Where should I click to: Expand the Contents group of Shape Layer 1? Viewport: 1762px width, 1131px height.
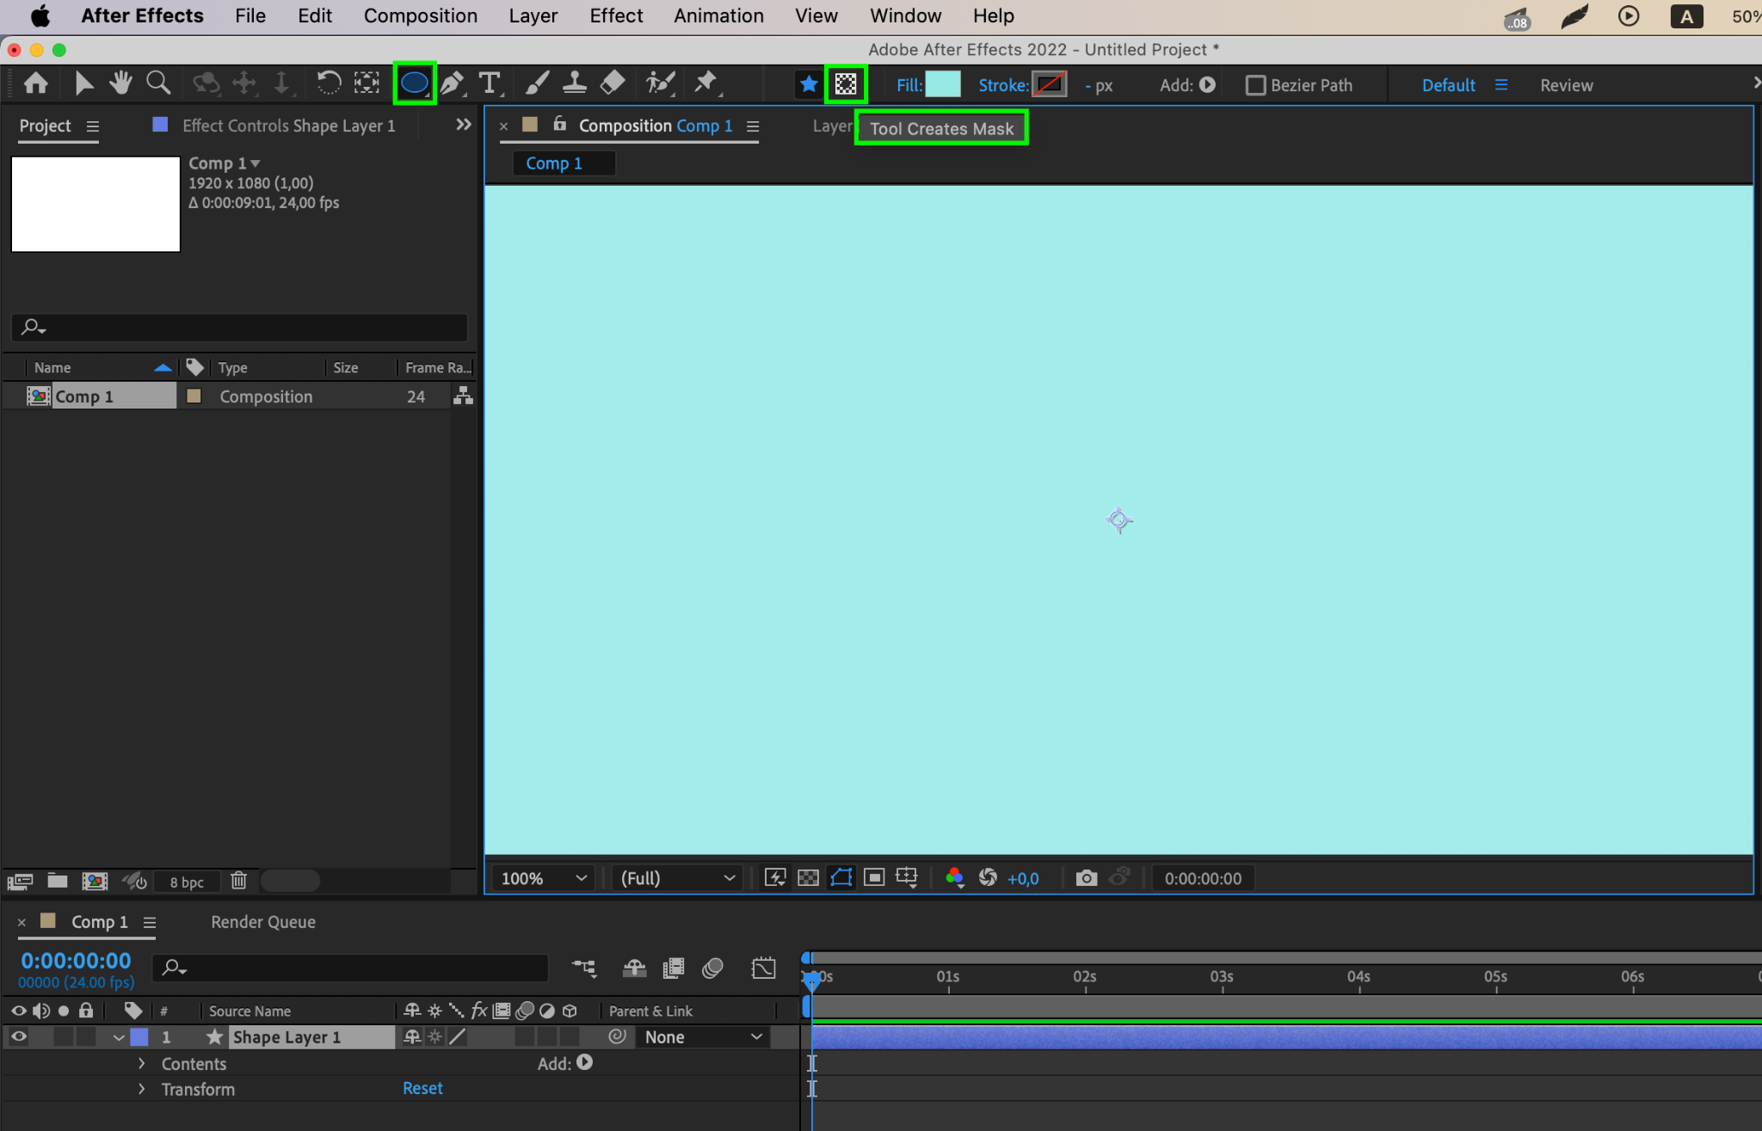[x=142, y=1064]
